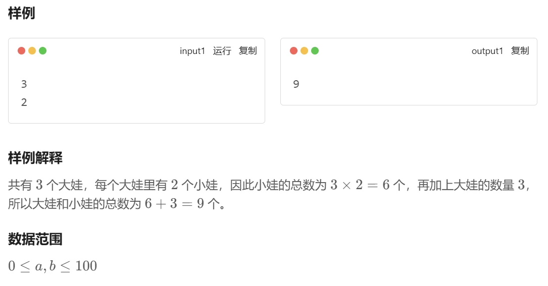Viewport: 548px width, 286px height.
Task: Select the second input line value 2
Action: [x=24, y=102]
